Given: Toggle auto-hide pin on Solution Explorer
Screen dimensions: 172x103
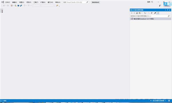Looking at the screenshot, I should [x=167, y=10].
